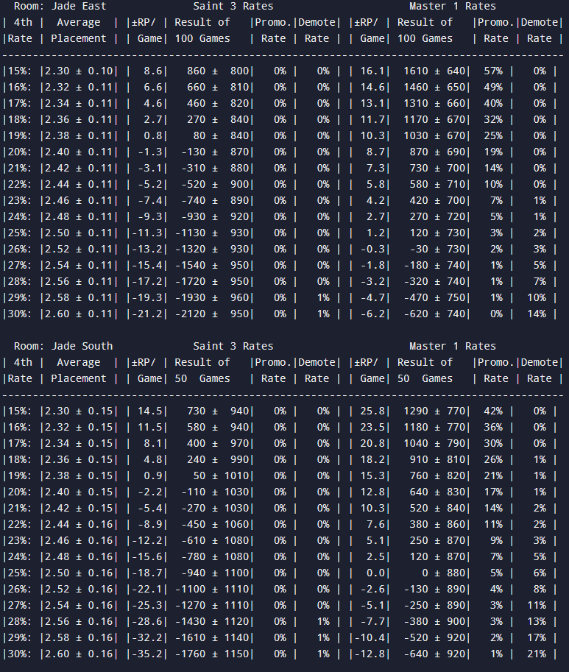Select the "580 ± 710" result cell
This screenshot has height=672, width=569.
tap(437, 185)
